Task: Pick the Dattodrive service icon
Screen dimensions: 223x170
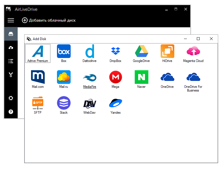Action: coord(90,51)
